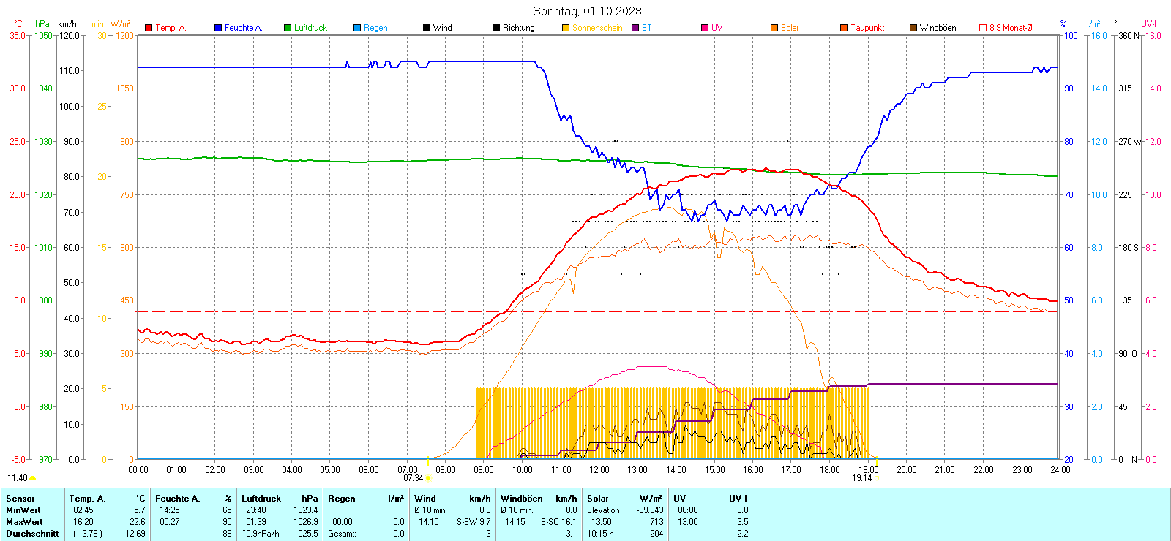Image resolution: width=1171 pixels, height=541 pixels.
Task: Click the sunshine duration icon beside 11:40
Action: coord(32,478)
